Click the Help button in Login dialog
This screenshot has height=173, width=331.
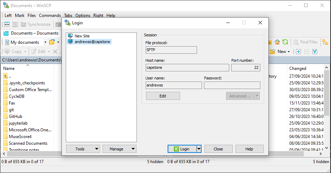(249, 149)
